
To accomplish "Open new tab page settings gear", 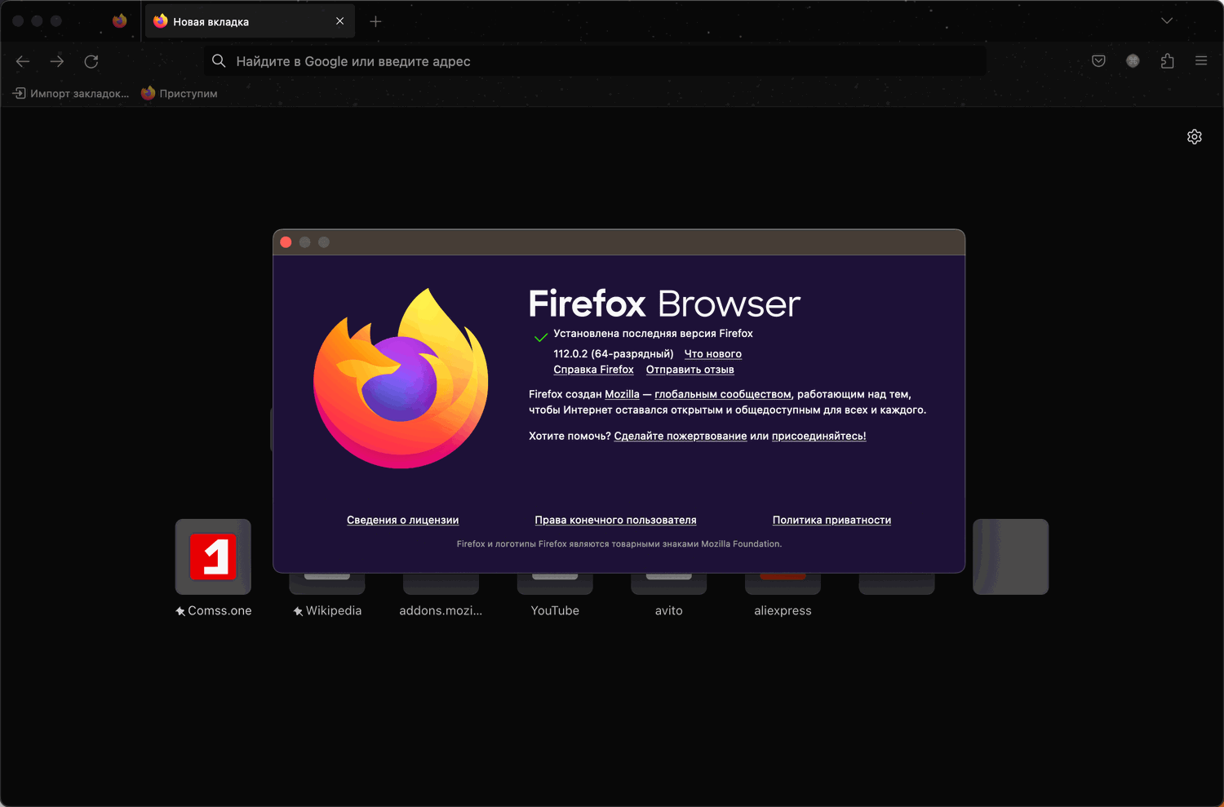I will (x=1195, y=137).
